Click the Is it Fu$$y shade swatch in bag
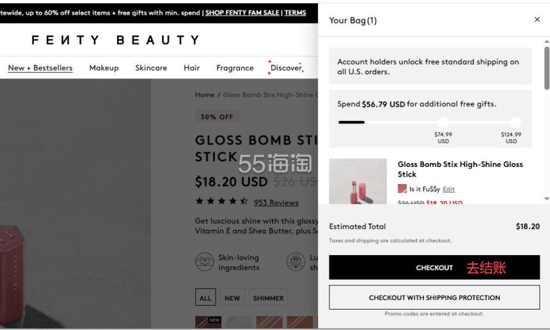 pyautogui.click(x=402, y=189)
